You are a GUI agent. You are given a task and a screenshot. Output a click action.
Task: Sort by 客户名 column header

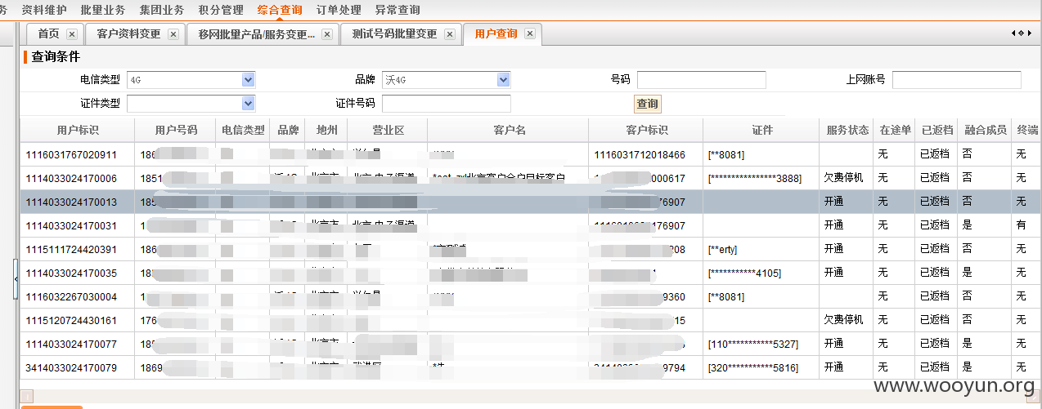coord(509,131)
